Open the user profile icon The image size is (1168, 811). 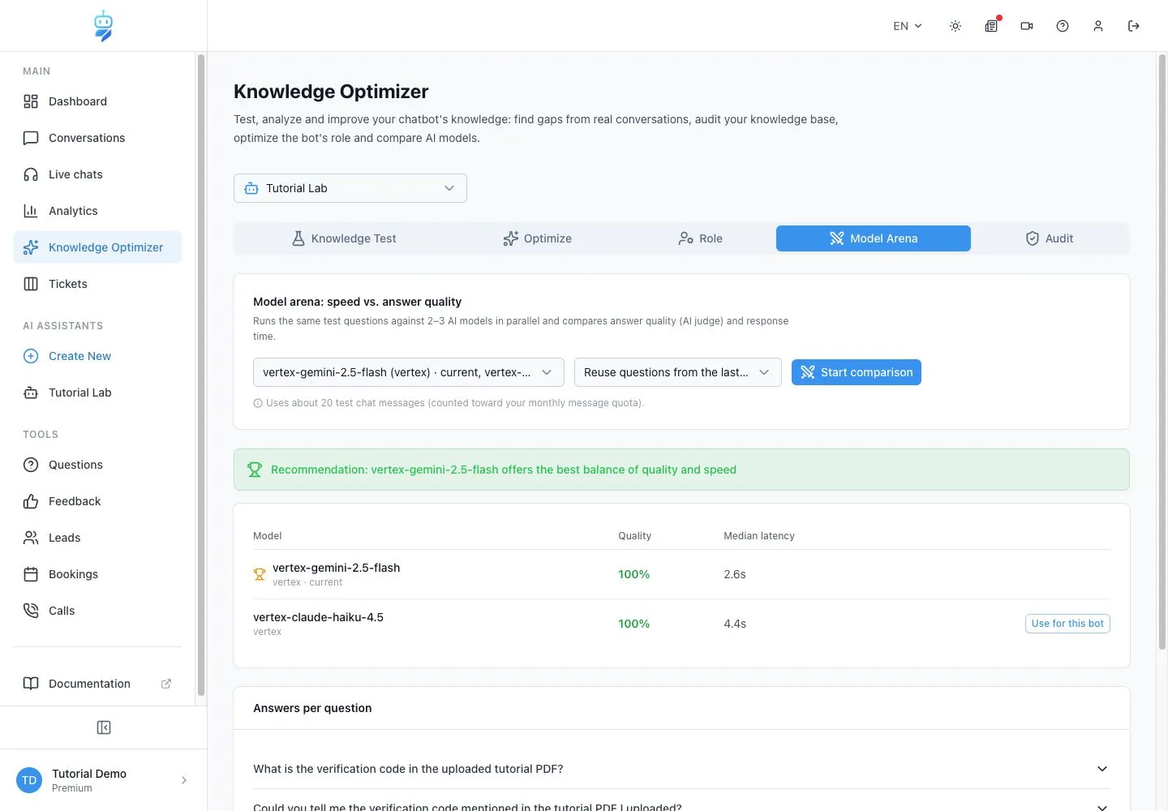point(1098,26)
